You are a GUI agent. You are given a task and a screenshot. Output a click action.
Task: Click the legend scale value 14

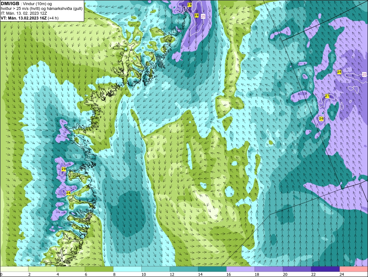coord(200,274)
